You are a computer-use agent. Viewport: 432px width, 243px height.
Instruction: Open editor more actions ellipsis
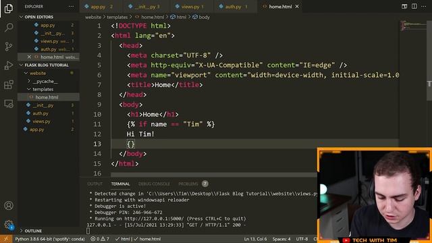pos(424,6)
